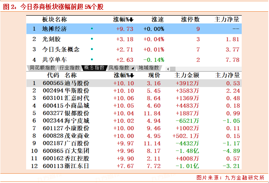This screenshot has height=183, width=269.
Task: Switch to the 行业指数 tab
Action: pyautogui.click(x=69, y=68)
